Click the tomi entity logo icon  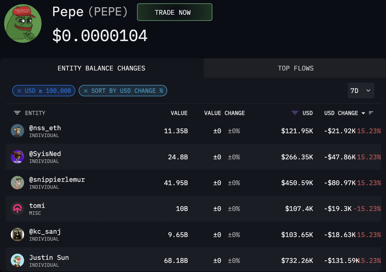(17, 208)
